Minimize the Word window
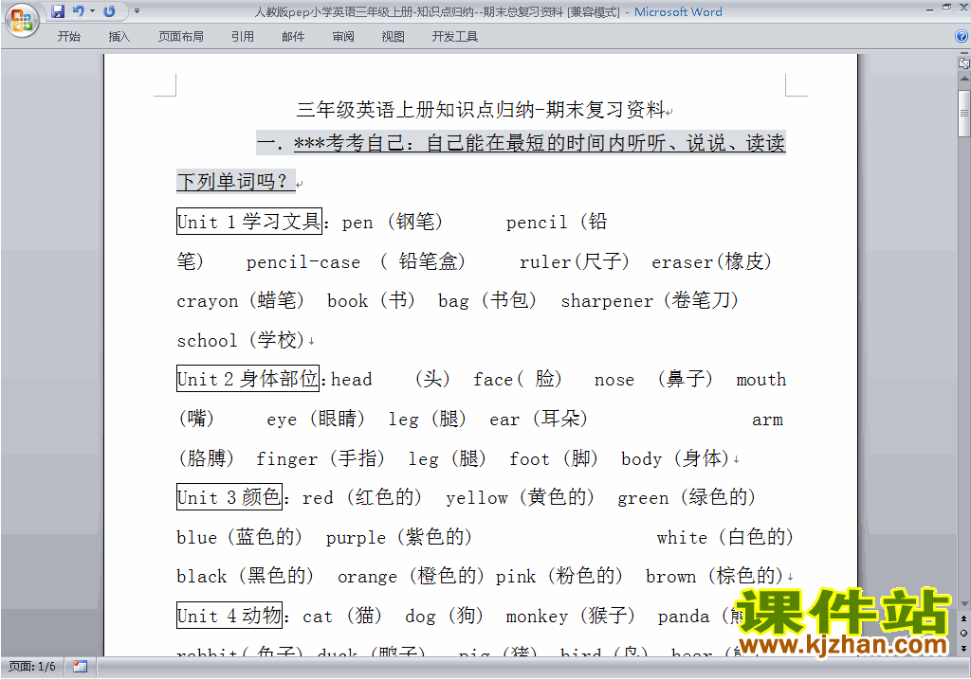 pos(929,9)
